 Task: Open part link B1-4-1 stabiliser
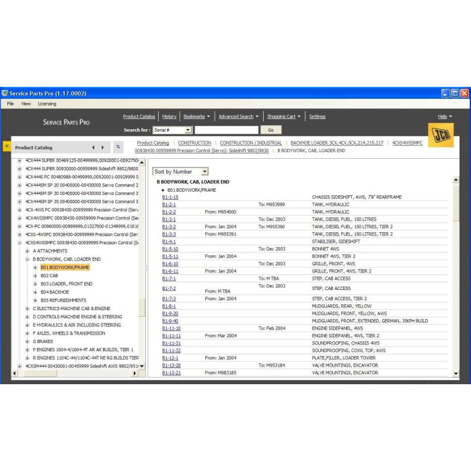(169, 242)
